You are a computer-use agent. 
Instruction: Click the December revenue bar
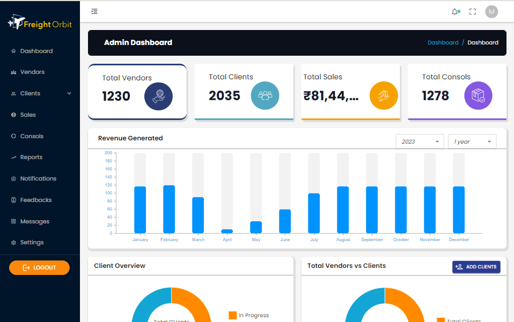click(x=459, y=210)
